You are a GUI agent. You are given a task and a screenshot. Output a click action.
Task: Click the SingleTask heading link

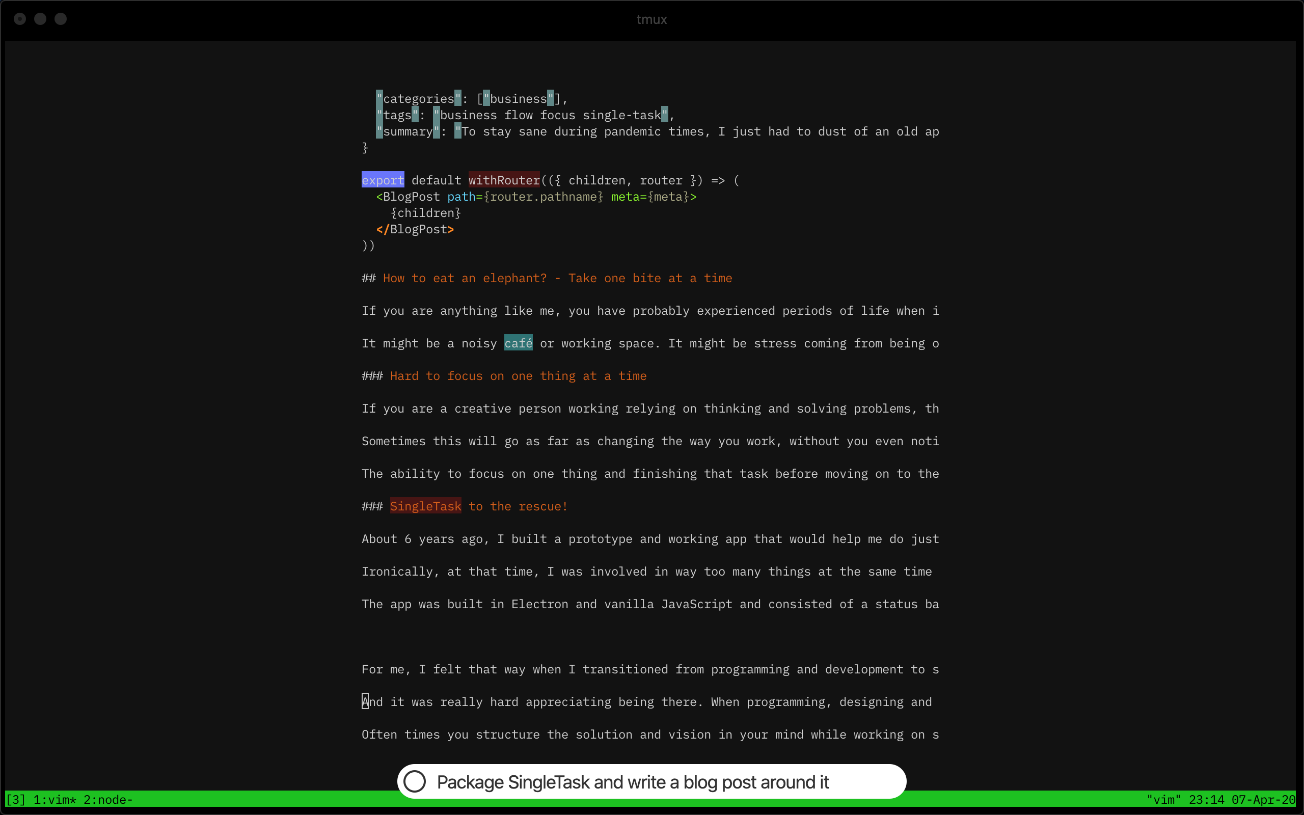coord(425,506)
